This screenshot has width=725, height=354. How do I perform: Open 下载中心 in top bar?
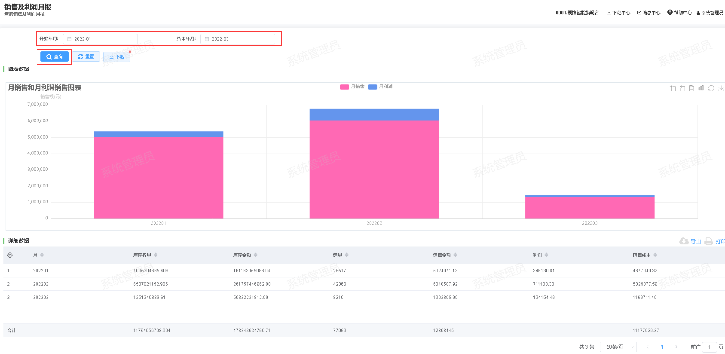click(619, 12)
